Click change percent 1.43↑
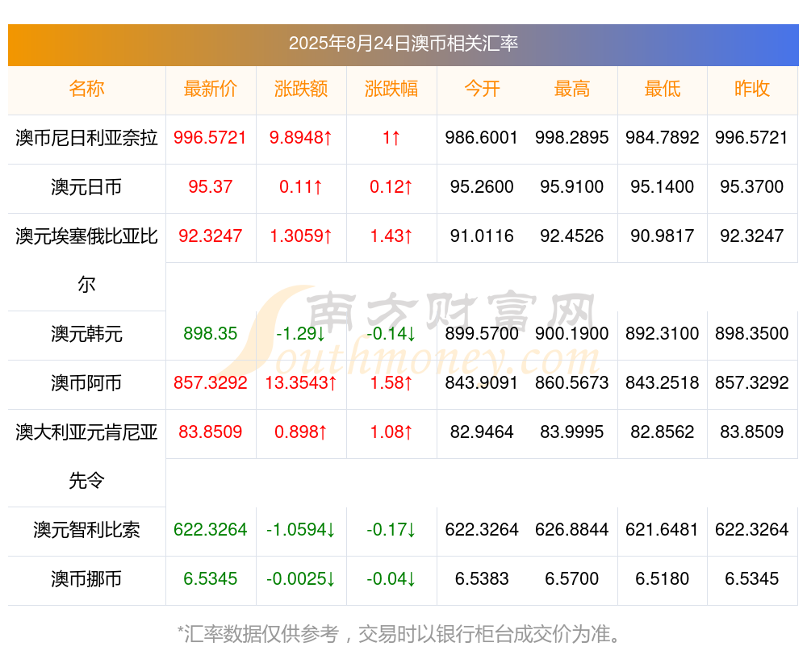 coord(391,236)
